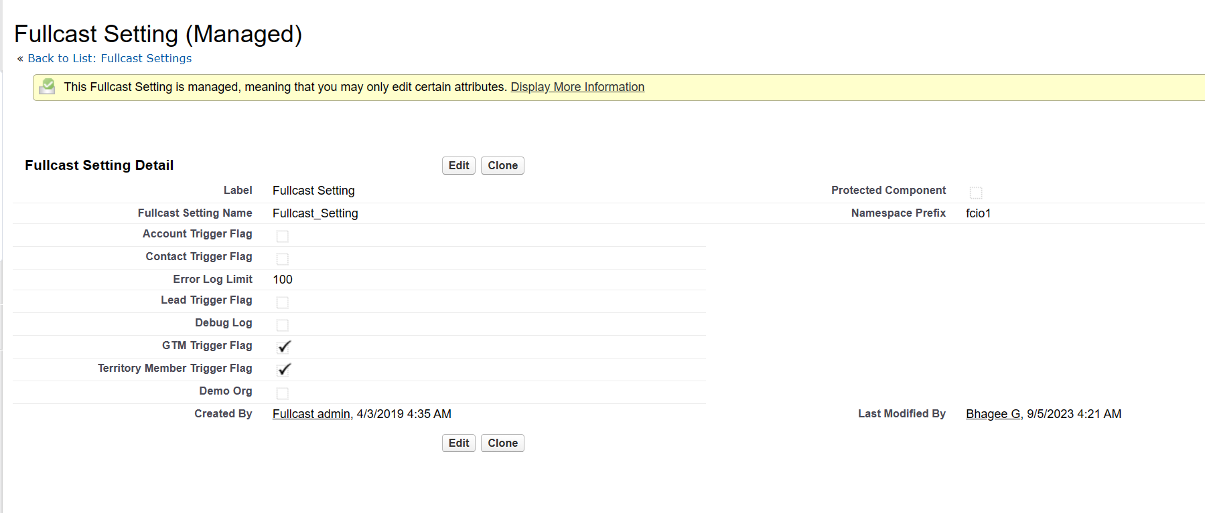Uncheck the Territory Member Trigger Flag checkbox
Viewport: 1205px width, 513px height.
[284, 369]
